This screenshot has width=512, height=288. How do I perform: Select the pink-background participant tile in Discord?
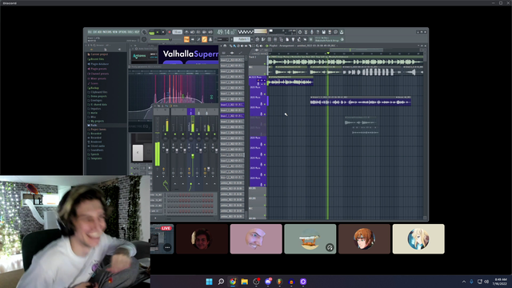click(x=256, y=238)
